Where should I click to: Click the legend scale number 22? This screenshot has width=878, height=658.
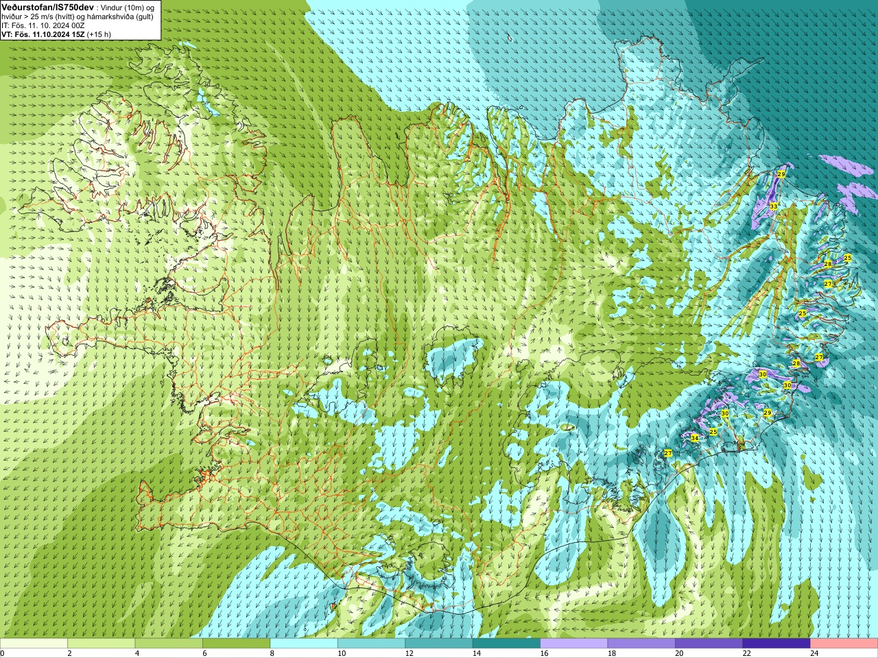[x=747, y=653]
